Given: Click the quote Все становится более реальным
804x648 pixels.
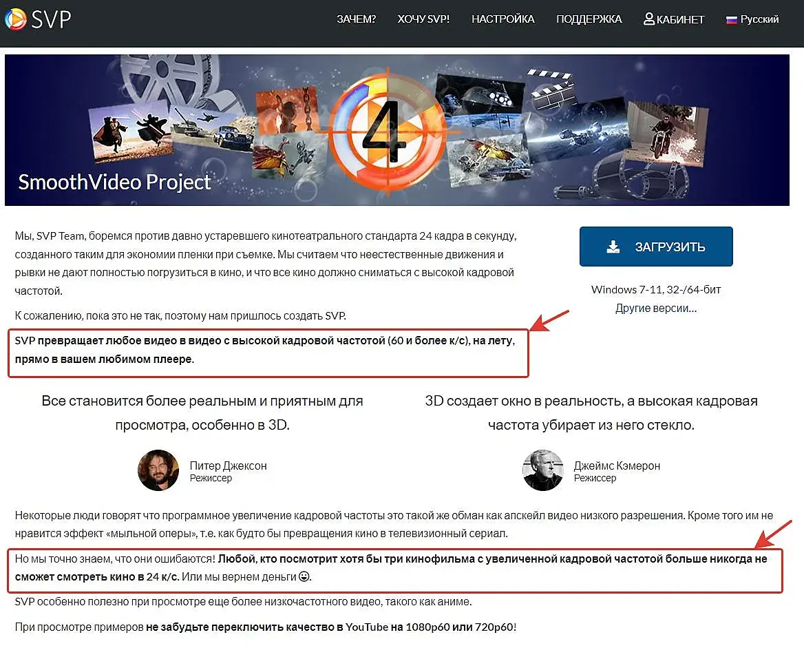Looking at the screenshot, I should (x=202, y=413).
